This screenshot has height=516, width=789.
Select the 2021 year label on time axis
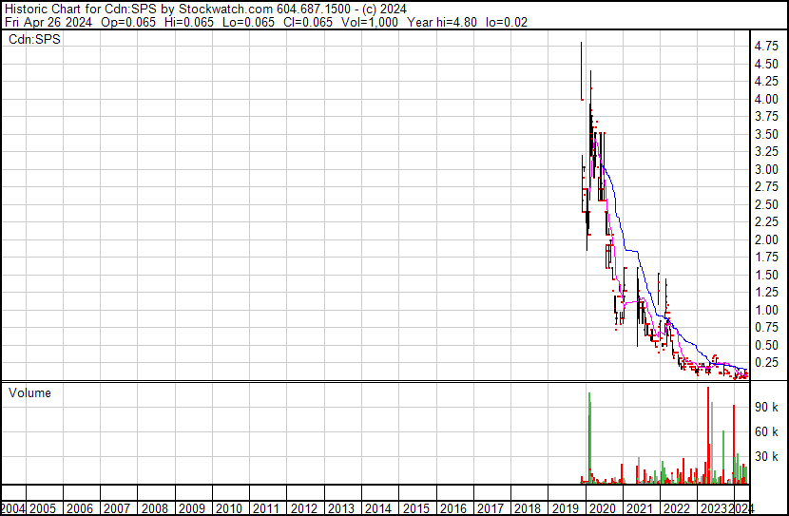pos(639,507)
